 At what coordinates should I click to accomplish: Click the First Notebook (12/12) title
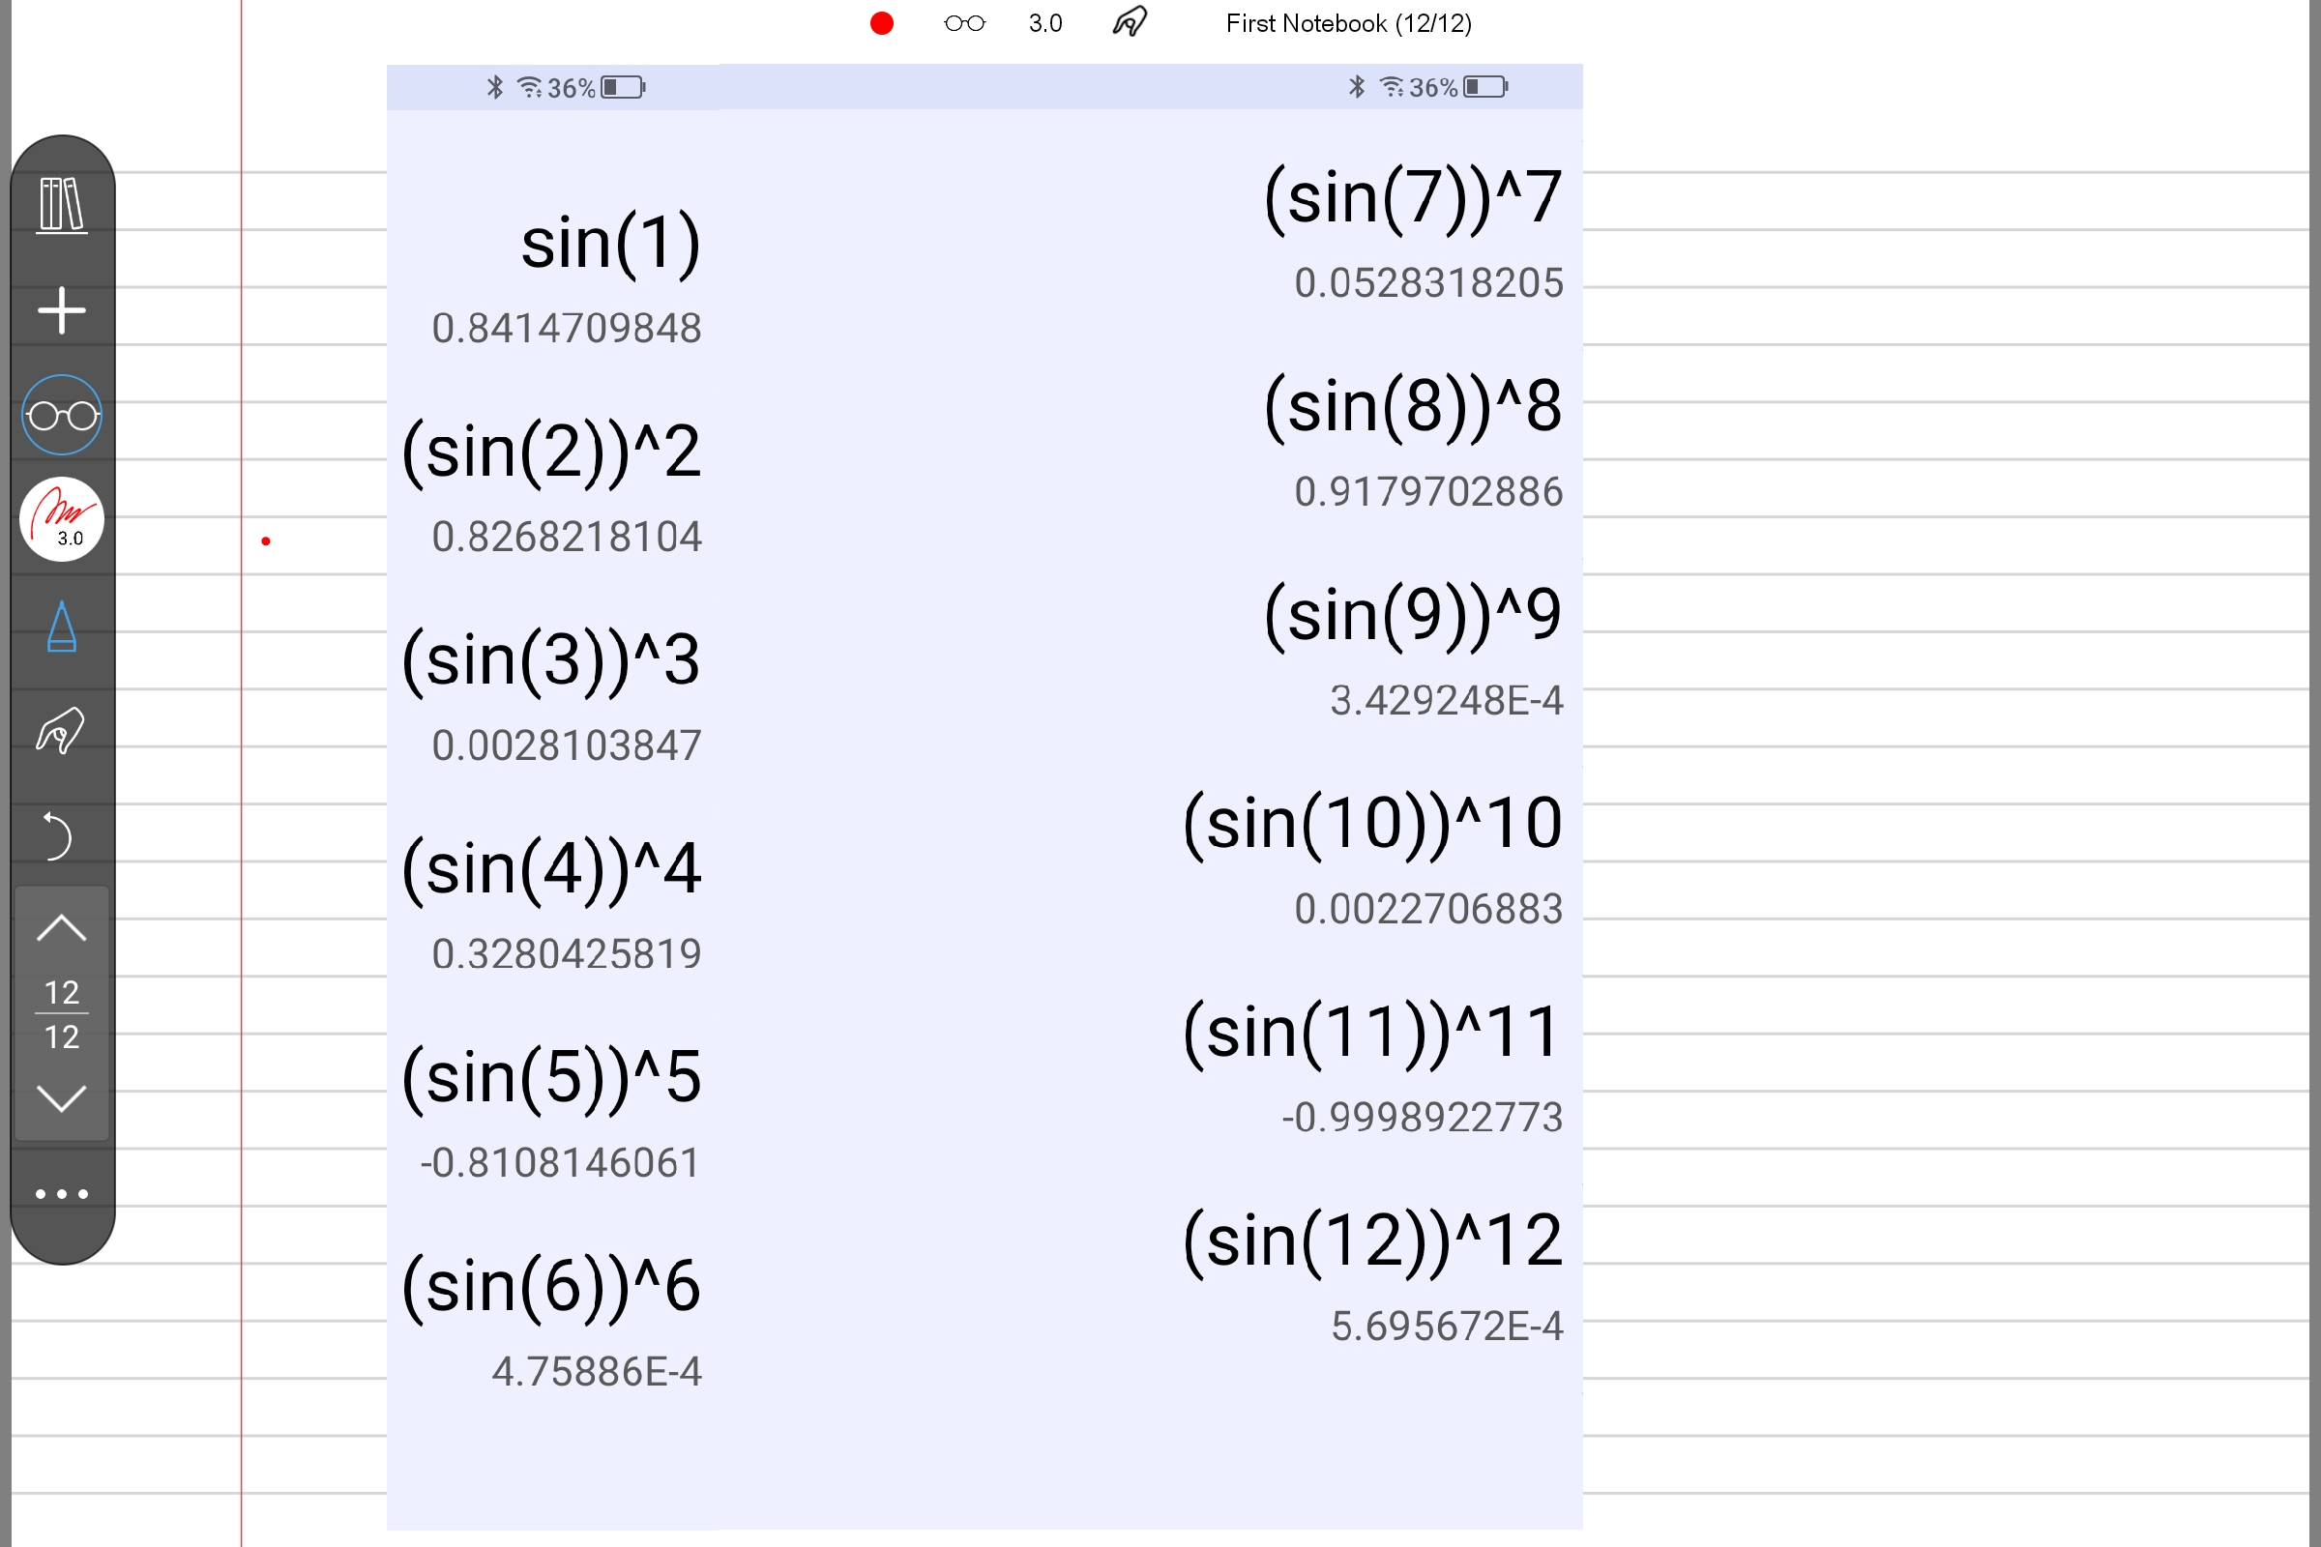[x=1349, y=23]
